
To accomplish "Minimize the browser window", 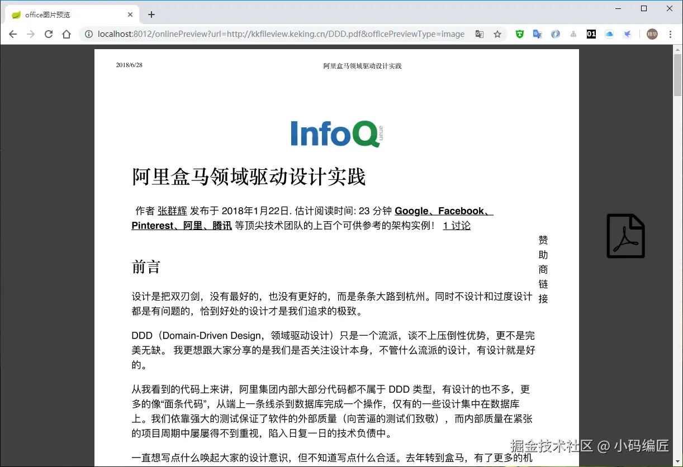I will tap(618, 8).
